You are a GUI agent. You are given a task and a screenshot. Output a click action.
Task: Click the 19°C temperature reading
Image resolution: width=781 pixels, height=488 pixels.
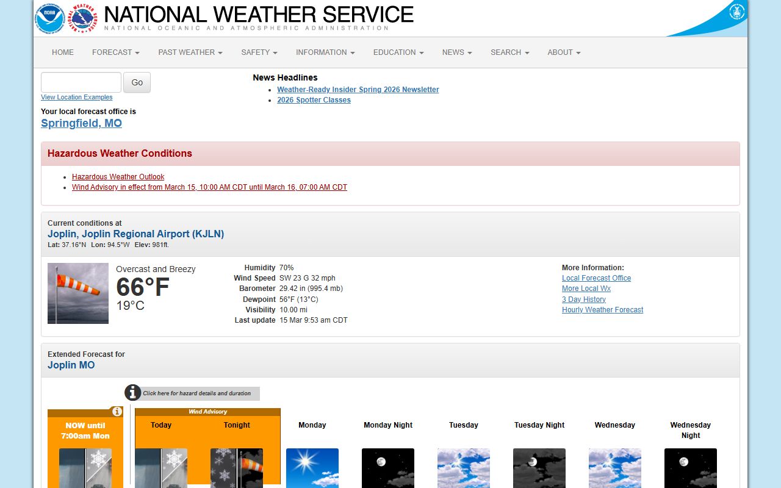click(131, 306)
